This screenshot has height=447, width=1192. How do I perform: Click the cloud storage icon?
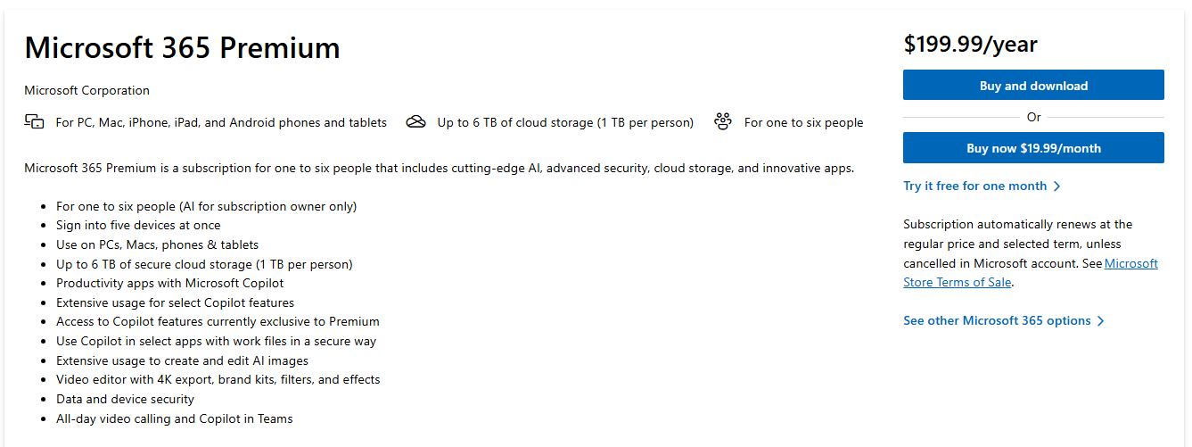pyautogui.click(x=415, y=122)
